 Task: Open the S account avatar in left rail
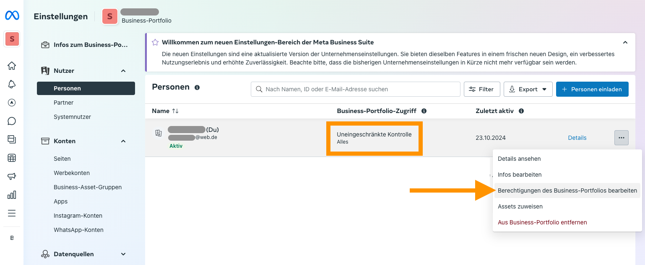12,39
